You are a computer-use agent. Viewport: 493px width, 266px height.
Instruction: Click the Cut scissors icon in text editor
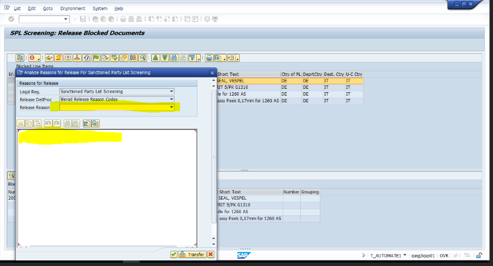point(21,124)
